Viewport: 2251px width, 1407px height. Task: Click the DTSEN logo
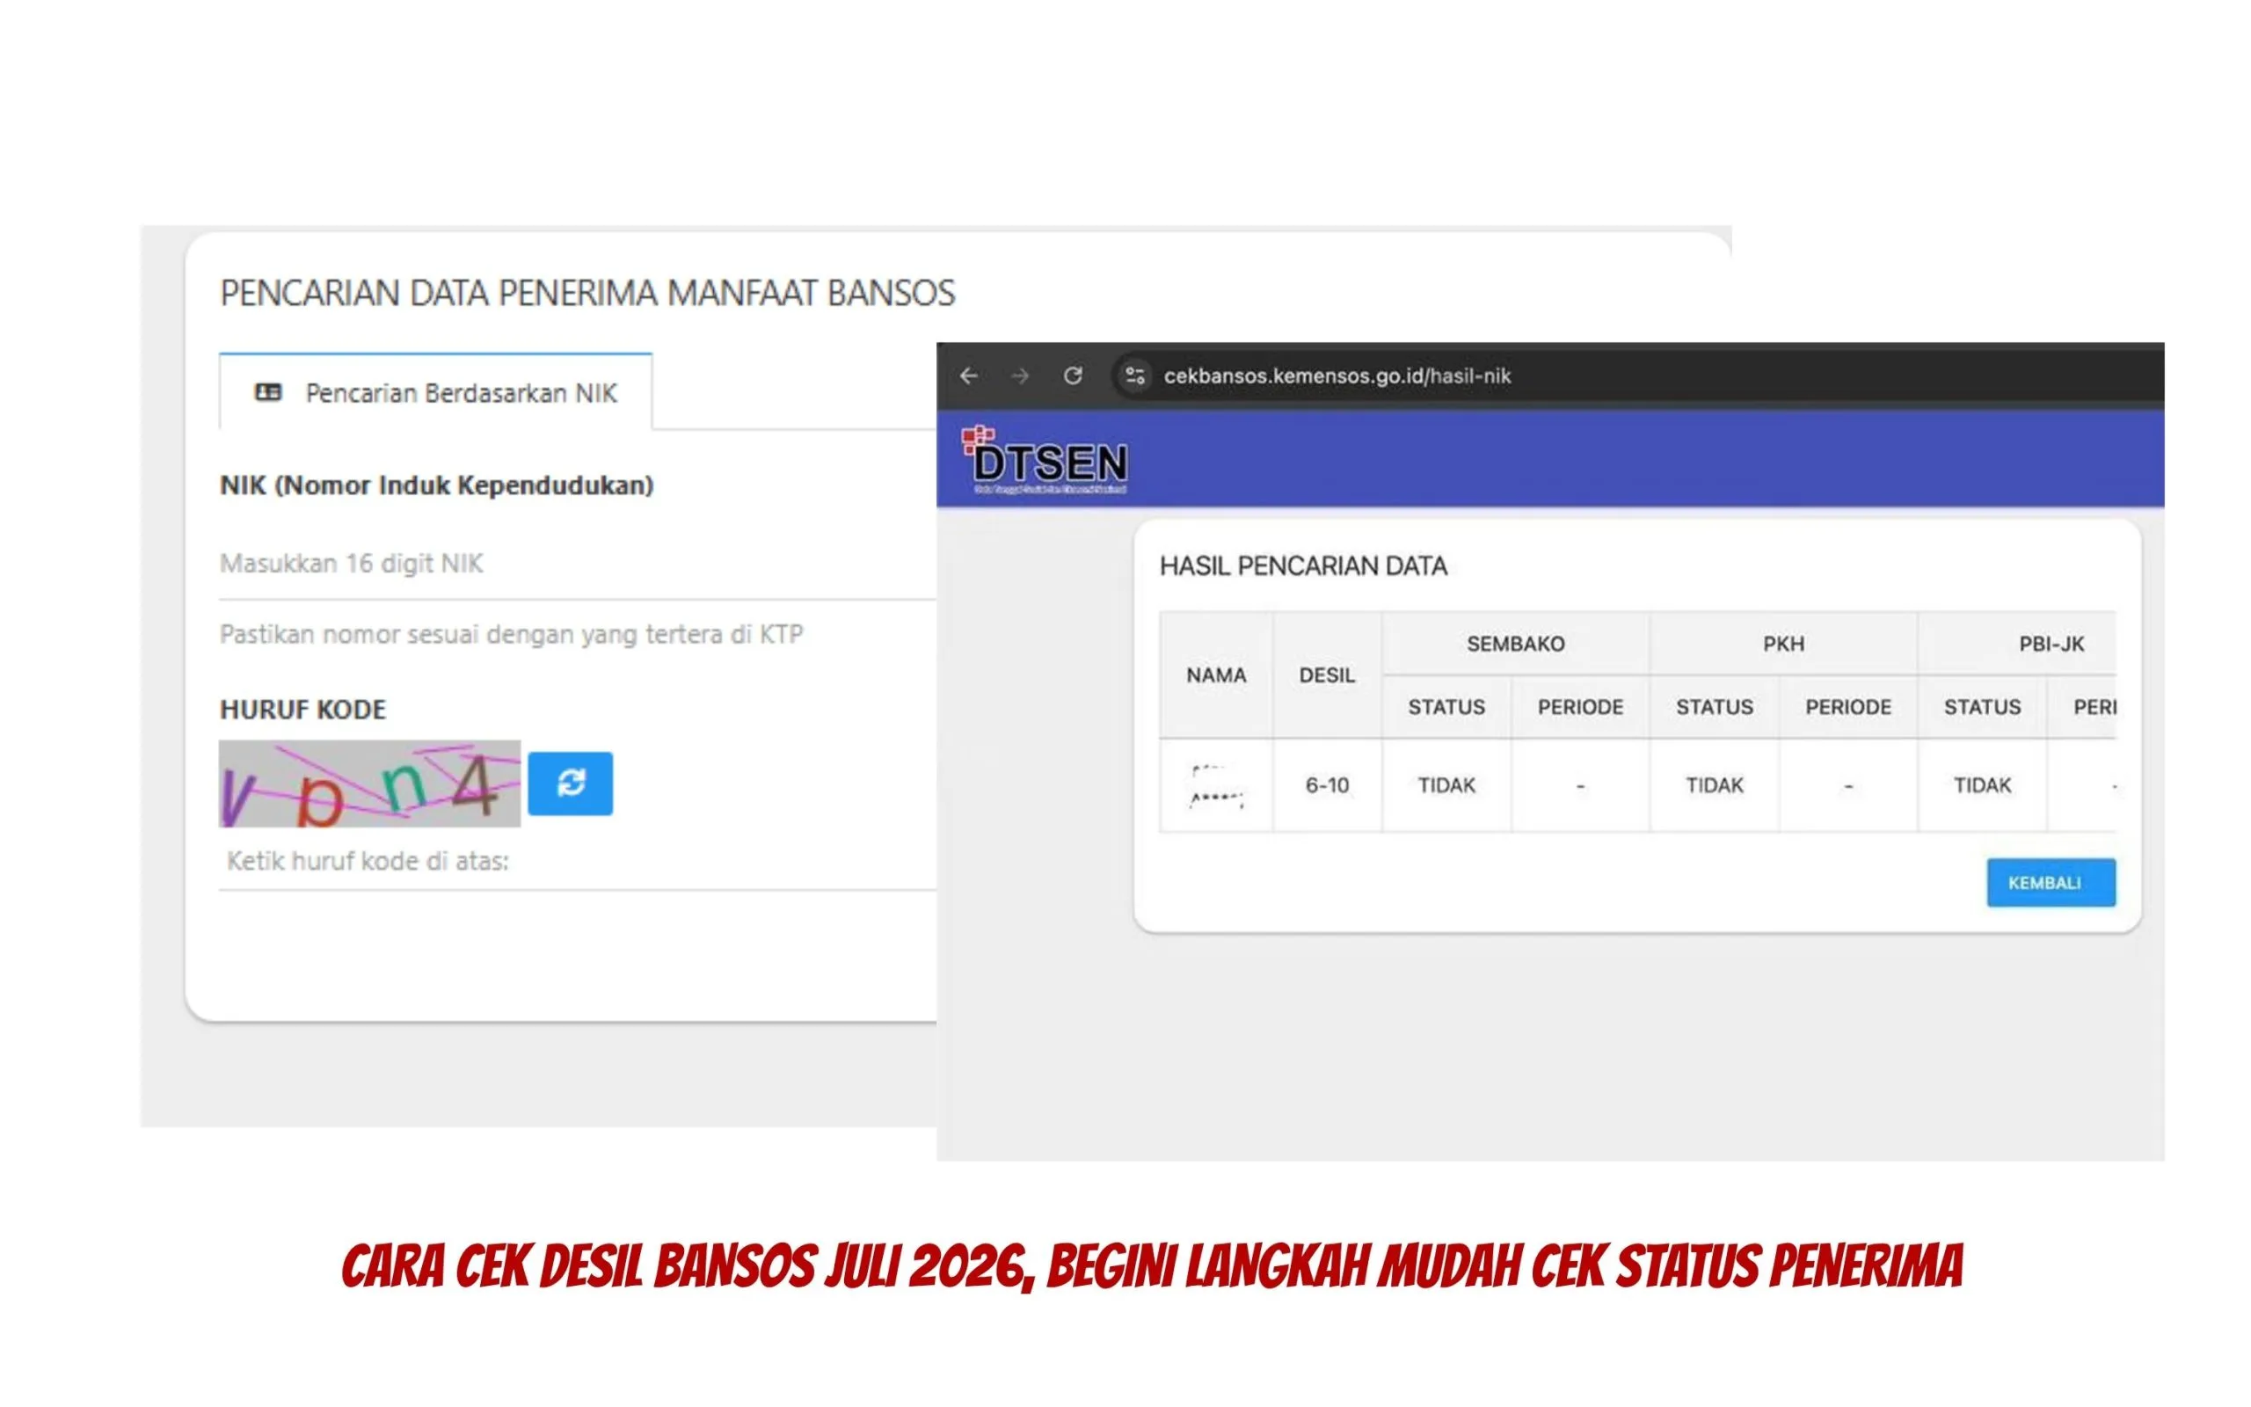(1045, 460)
